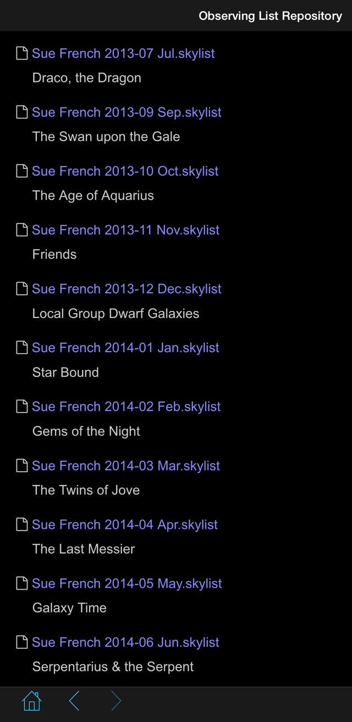This screenshot has width=352, height=722.
Task: Tap the Home icon in bottom toolbar
Action: pyautogui.click(x=31, y=701)
